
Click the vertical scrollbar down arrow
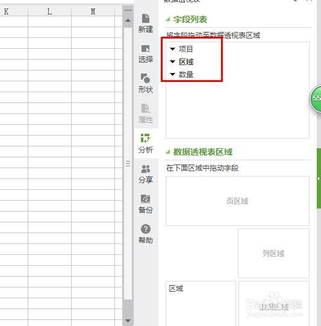(x=128, y=321)
